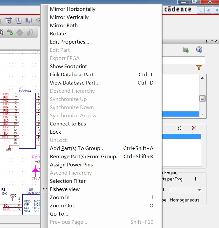
Task: Click the part search input field
Action: click(x=183, y=60)
